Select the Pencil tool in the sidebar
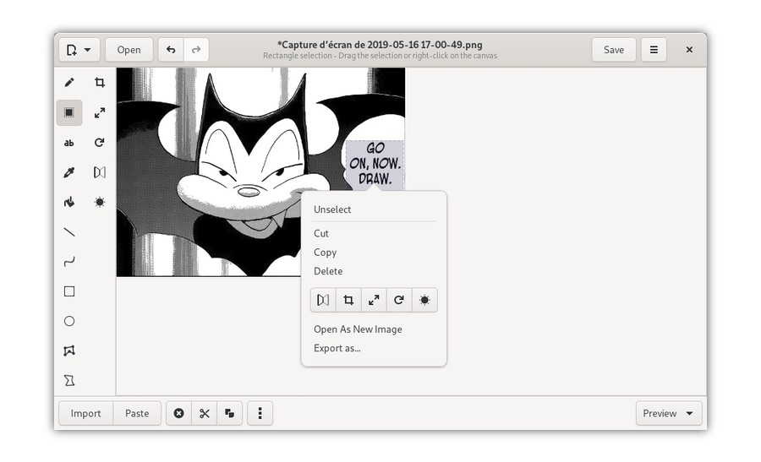This screenshot has width=761, height=462. pyautogui.click(x=69, y=83)
